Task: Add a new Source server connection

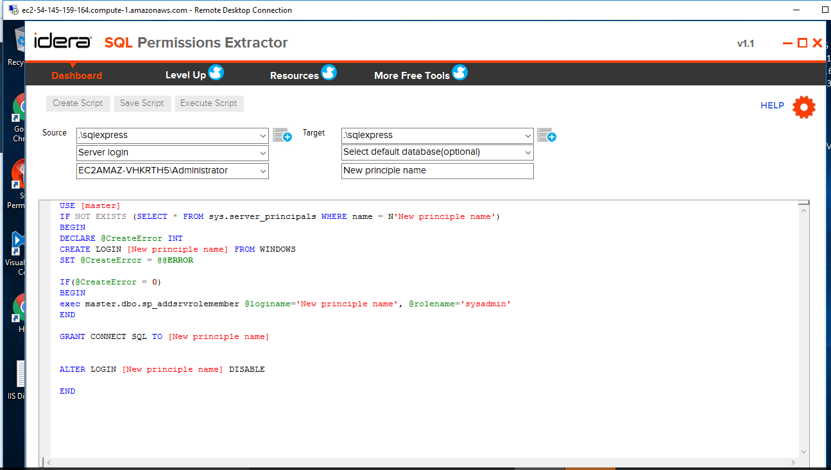Action: point(282,135)
